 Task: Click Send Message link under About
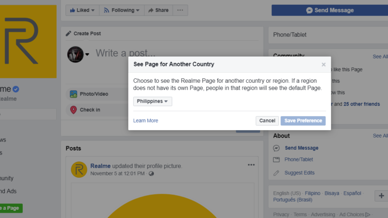[301, 148]
